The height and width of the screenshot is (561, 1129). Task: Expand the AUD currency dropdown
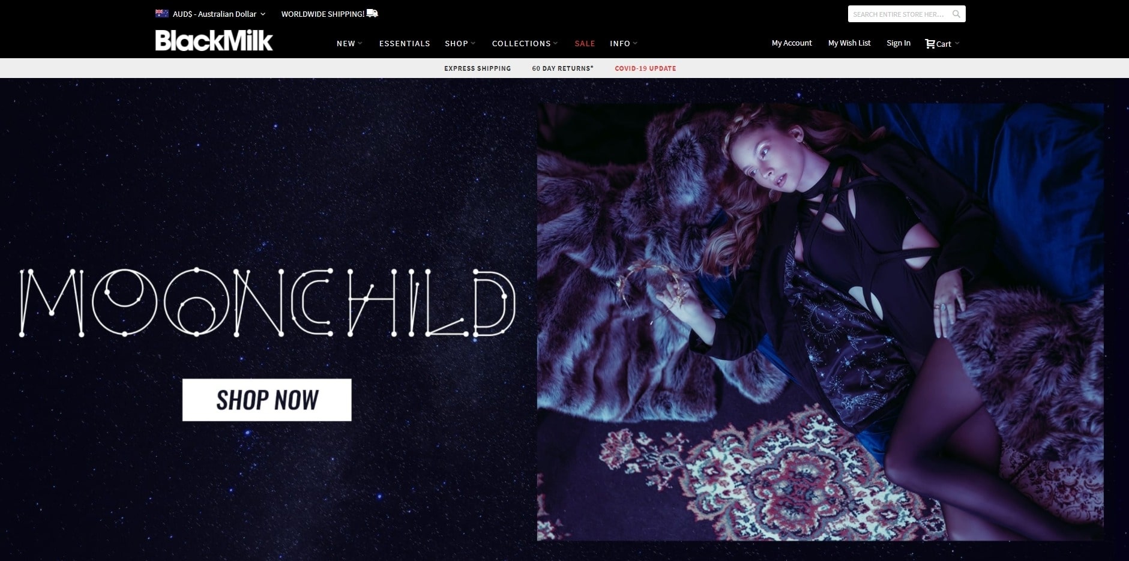(210, 14)
